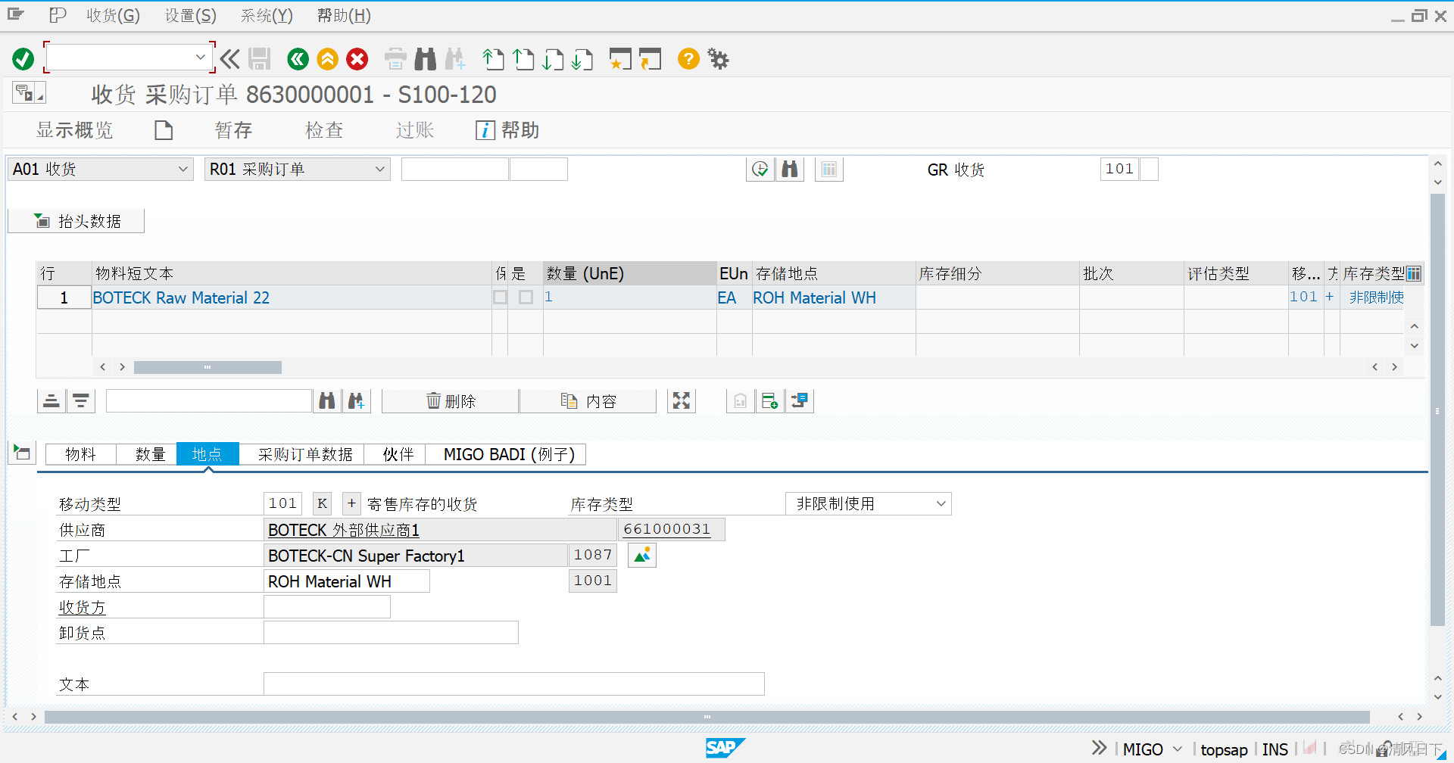Click the 过账 post button
Viewport: 1454px width, 763px height.
(x=415, y=130)
